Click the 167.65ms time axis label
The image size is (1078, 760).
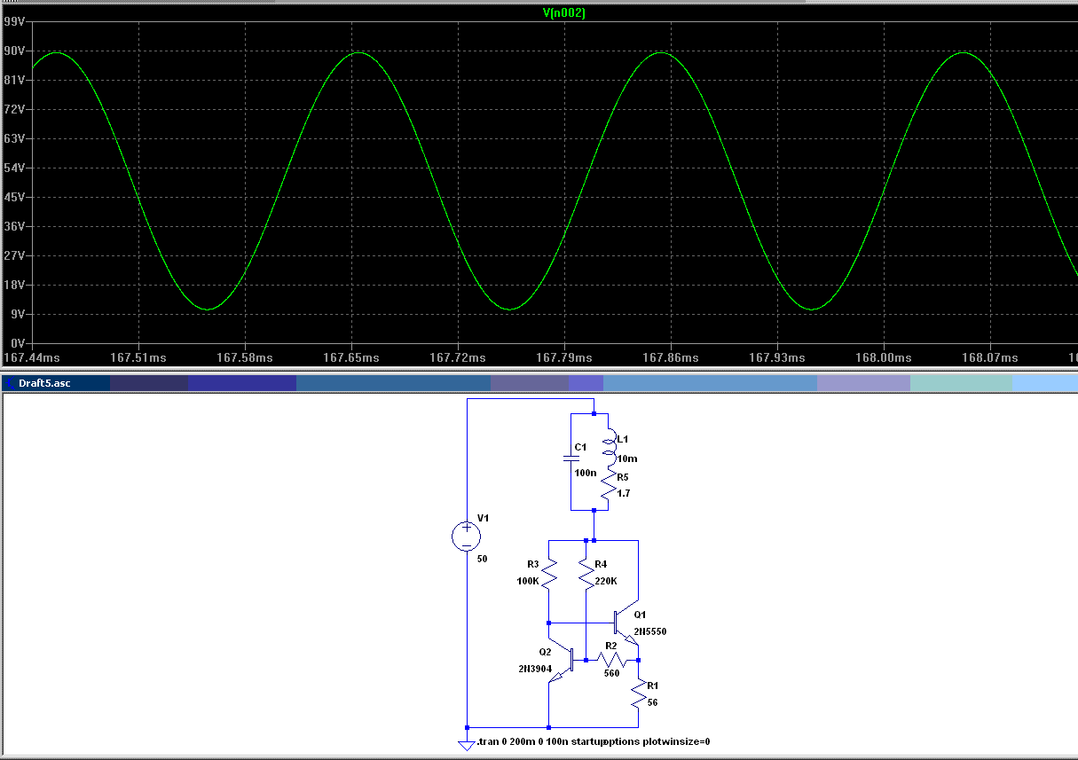(x=351, y=357)
